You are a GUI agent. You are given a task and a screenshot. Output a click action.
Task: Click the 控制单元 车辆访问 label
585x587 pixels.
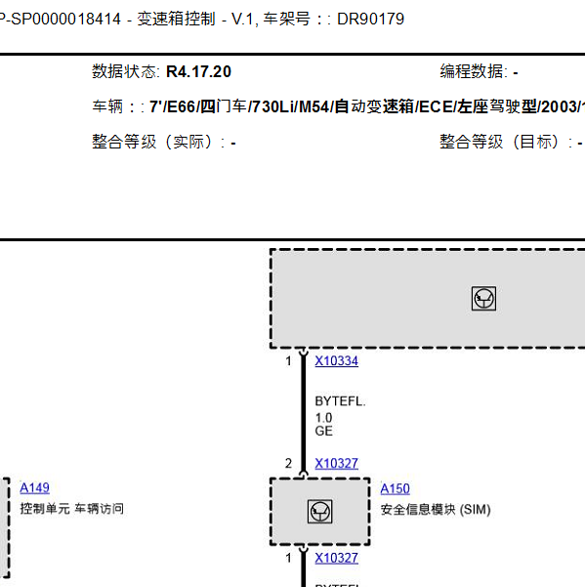pos(72,509)
